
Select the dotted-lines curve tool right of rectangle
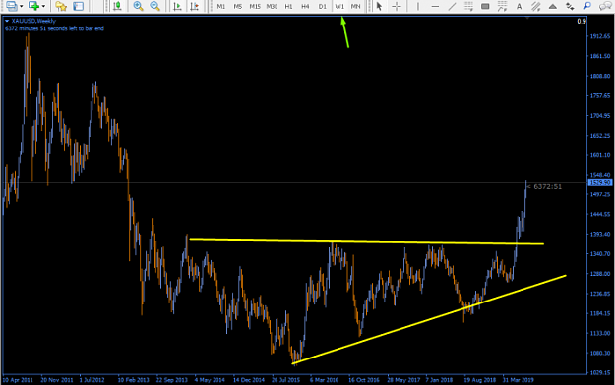coord(502,6)
